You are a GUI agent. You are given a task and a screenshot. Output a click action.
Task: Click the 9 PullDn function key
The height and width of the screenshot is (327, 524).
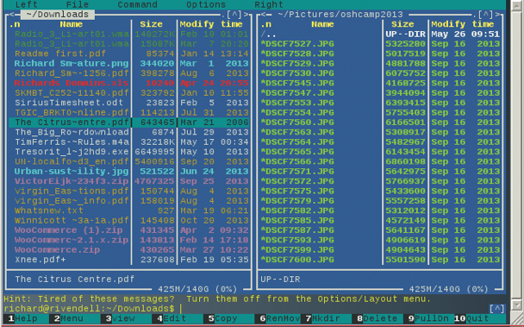(428, 318)
